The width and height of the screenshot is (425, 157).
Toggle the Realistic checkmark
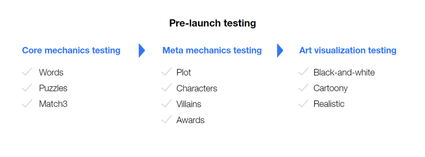click(303, 104)
